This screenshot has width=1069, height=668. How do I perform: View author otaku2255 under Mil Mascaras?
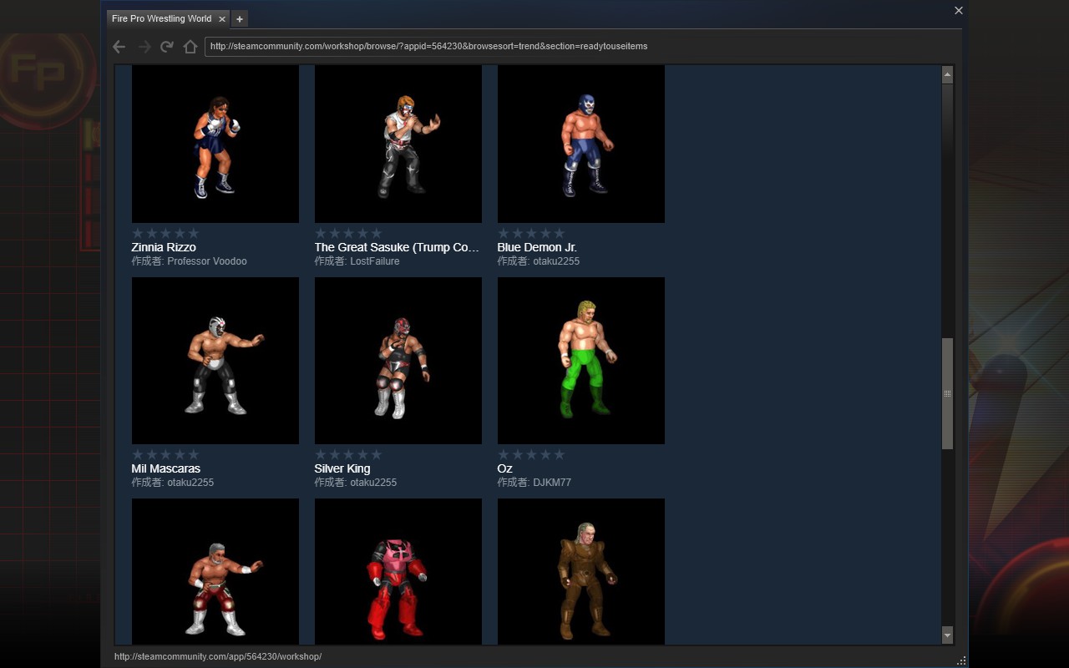click(190, 483)
